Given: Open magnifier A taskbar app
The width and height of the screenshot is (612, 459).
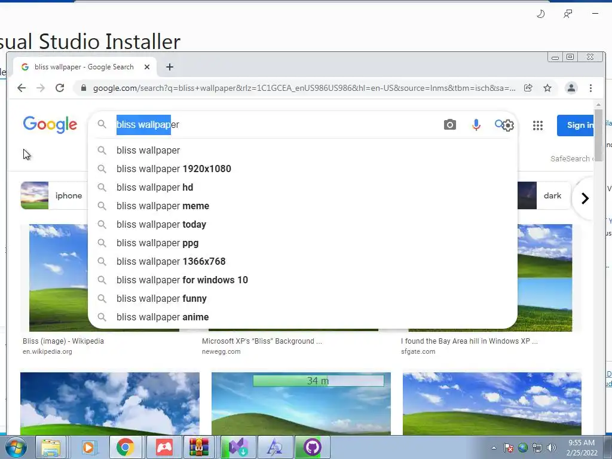Looking at the screenshot, I should (275, 447).
